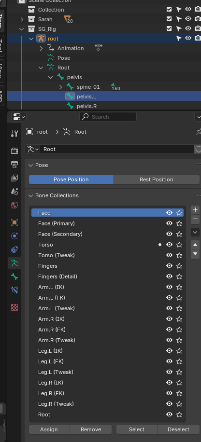Open the Bone properties tab
The image size is (201, 442).
14,276
